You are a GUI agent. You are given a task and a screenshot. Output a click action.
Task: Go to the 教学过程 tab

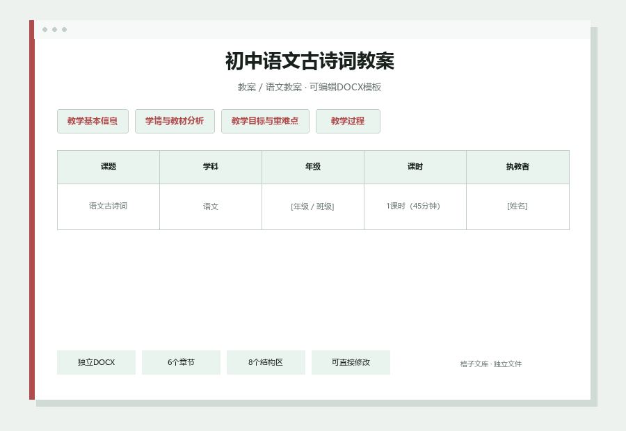pyautogui.click(x=348, y=122)
